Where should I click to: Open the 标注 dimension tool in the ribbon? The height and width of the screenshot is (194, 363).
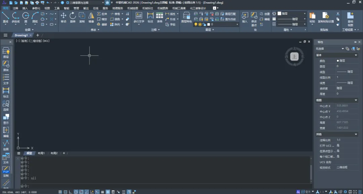coord(150,17)
